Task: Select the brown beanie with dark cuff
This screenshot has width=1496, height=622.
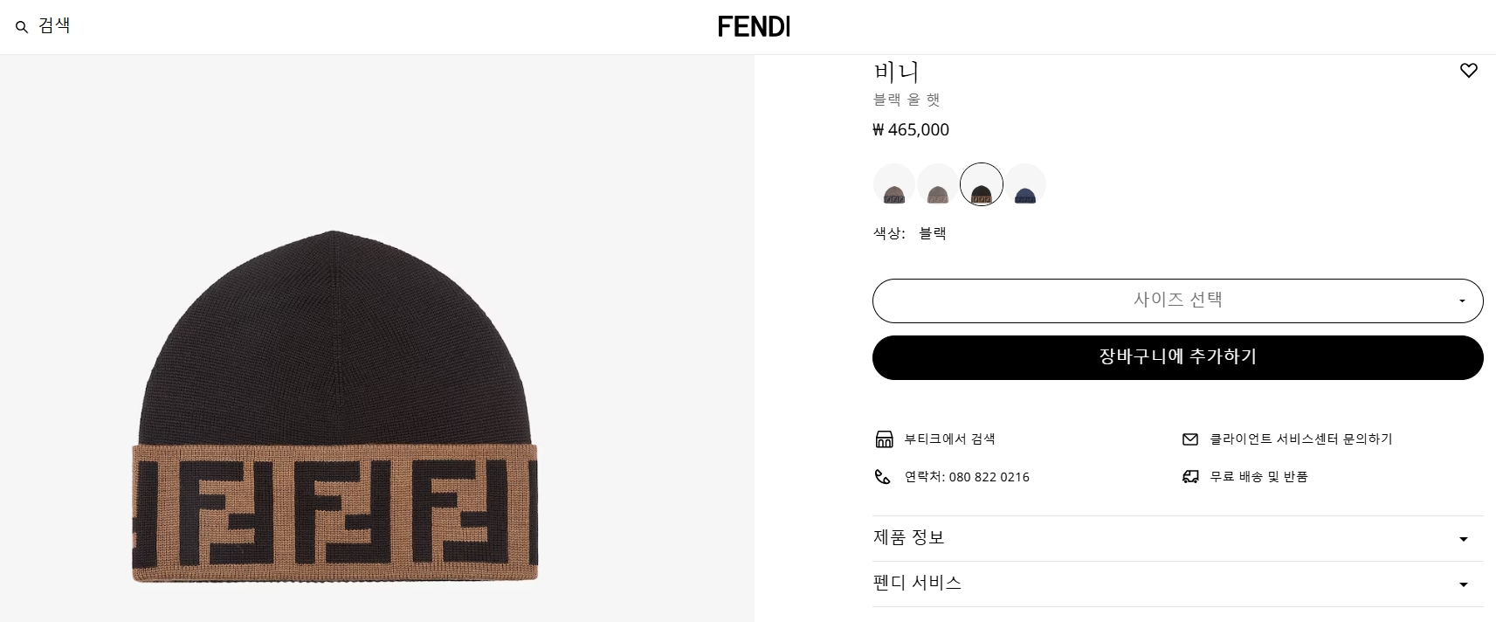Action: tap(893, 185)
